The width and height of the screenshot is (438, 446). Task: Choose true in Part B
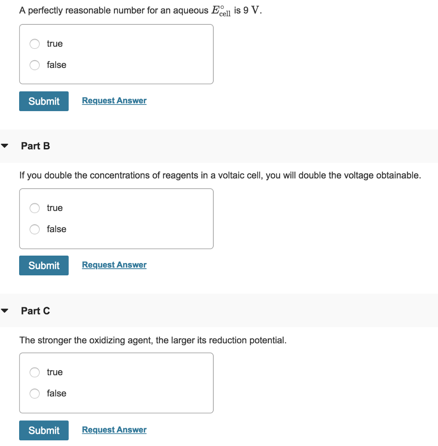pos(34,208)
